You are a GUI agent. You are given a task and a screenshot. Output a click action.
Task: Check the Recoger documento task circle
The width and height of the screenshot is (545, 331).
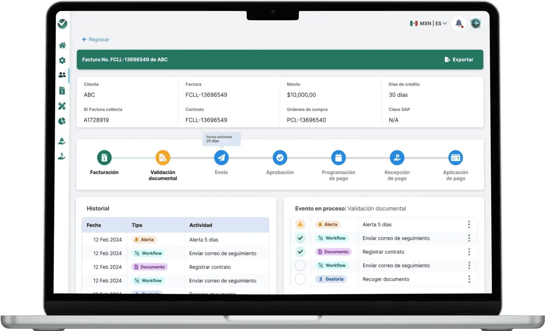(300, 279)
